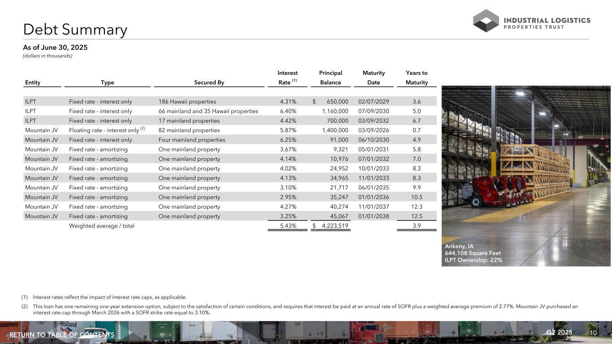Click the Return to Table of Contents link
The image size is (612, 344).
(x=62, y=335)
